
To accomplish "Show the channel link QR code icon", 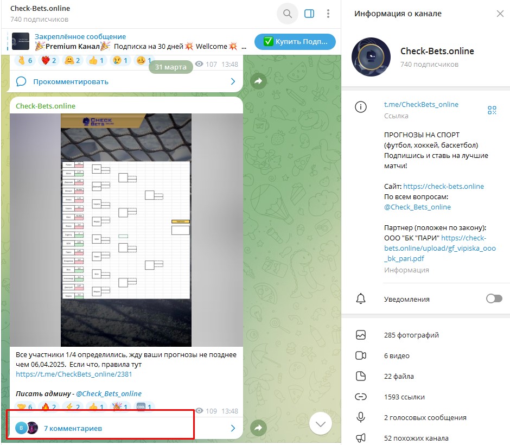I will 492,110.
